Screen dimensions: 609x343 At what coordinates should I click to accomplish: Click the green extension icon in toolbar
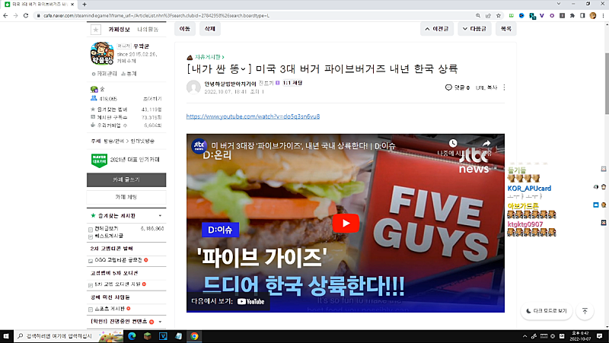512,15
